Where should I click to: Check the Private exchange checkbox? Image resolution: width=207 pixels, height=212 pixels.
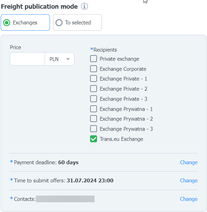pyautogui.click(x=94, y=59)
